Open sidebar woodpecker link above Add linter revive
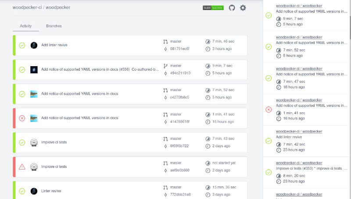This screenshot has width=351, height=199. coord(299,131)
